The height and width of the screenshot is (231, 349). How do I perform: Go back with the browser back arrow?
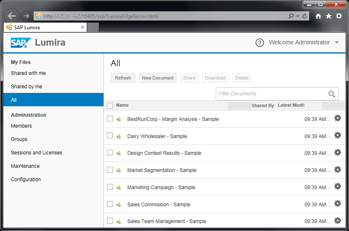(12, 16)
